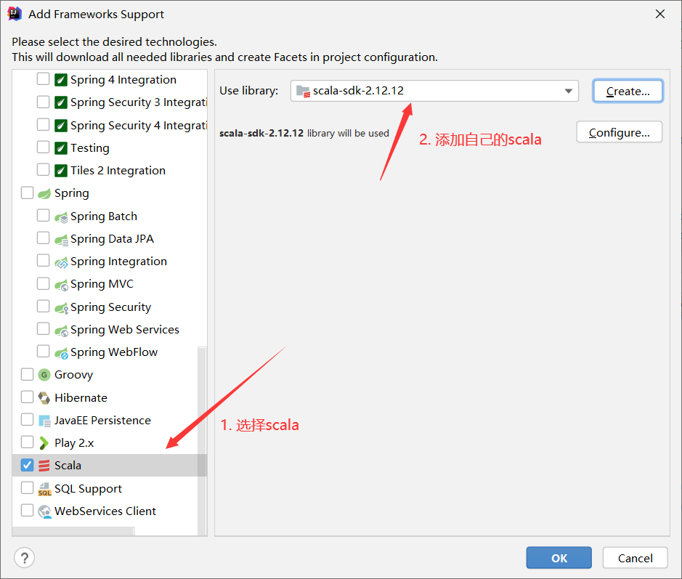Click the WebServices Client icon
Viewport: 682px width, 579px height.
coord(44,511)
